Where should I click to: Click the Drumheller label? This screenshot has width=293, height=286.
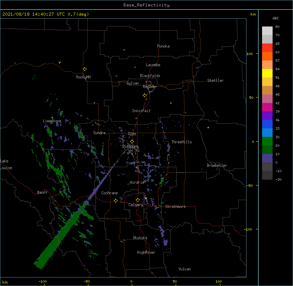217,165
